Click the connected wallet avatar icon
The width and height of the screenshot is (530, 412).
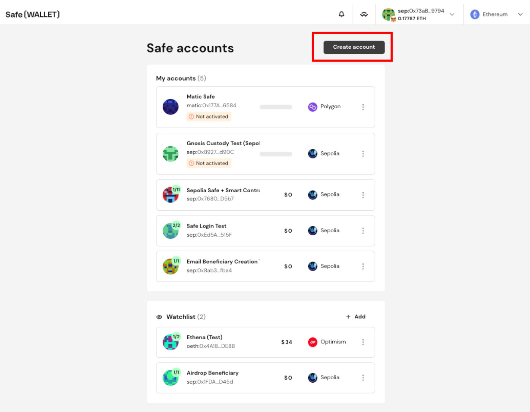(388, 14)
